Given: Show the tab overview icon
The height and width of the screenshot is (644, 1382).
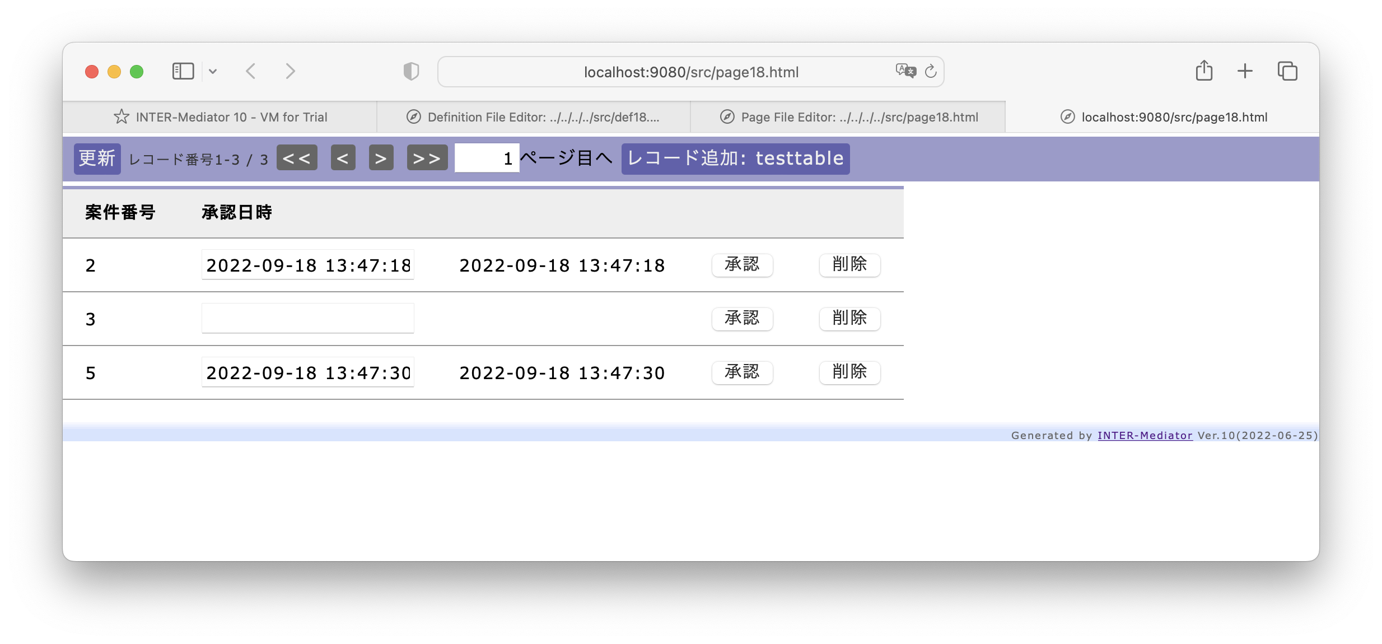Looking at the screenshot, I should [x=1287, y=71].
